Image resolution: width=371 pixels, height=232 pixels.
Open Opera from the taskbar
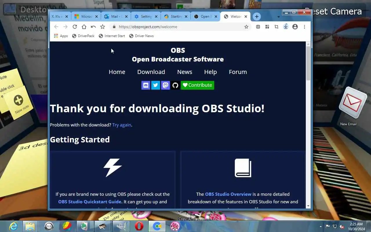pos(139,226)
